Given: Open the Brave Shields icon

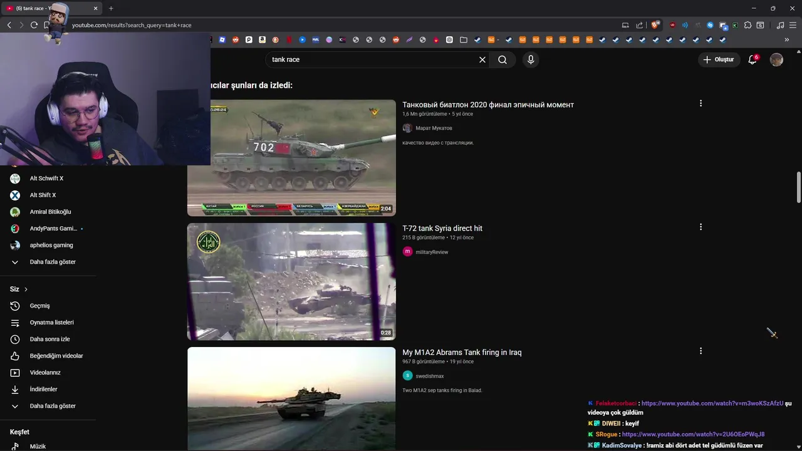Looking at the screenshot, I should coord(655,25).
